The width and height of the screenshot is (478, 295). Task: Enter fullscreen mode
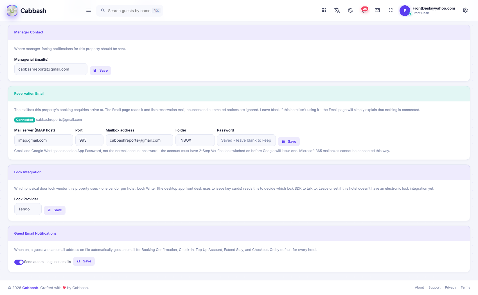391,10
